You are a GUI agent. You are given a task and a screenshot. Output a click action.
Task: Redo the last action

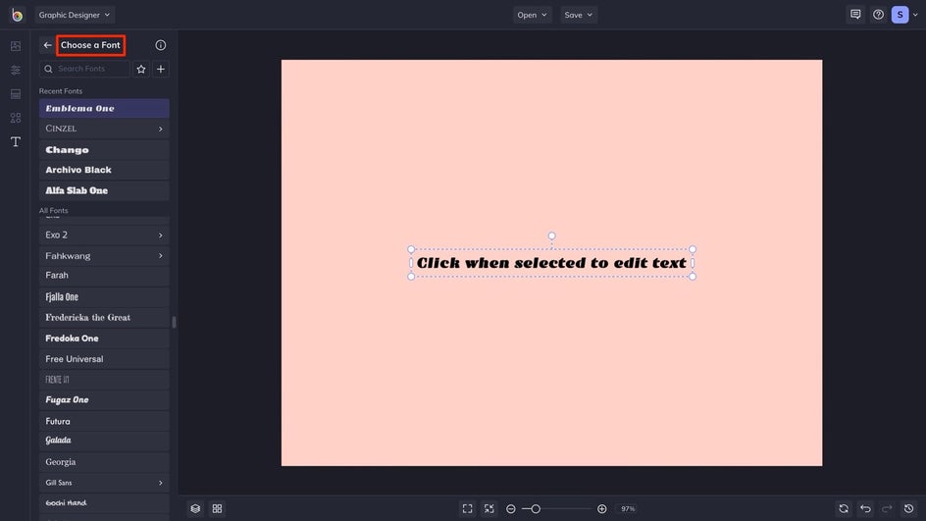(887, 508)
